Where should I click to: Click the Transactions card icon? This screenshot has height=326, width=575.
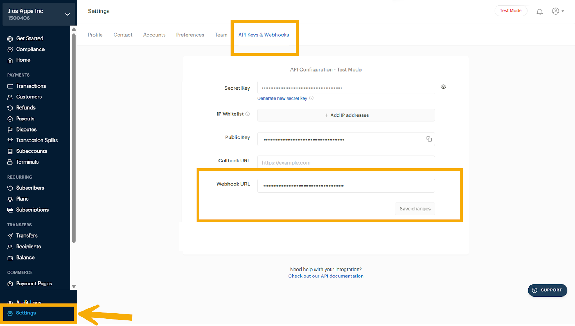coord(10,86)
